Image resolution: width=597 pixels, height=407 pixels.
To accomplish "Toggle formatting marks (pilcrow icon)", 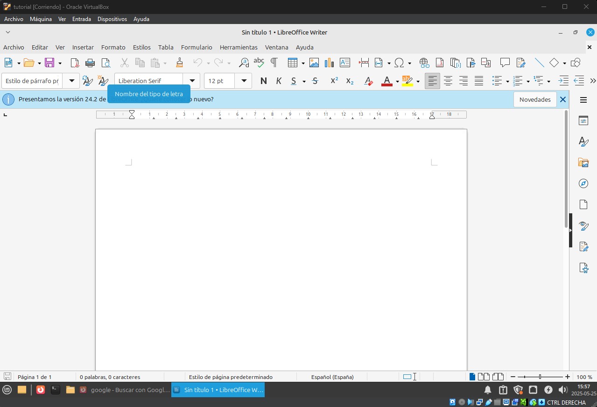I will (274, 63).
